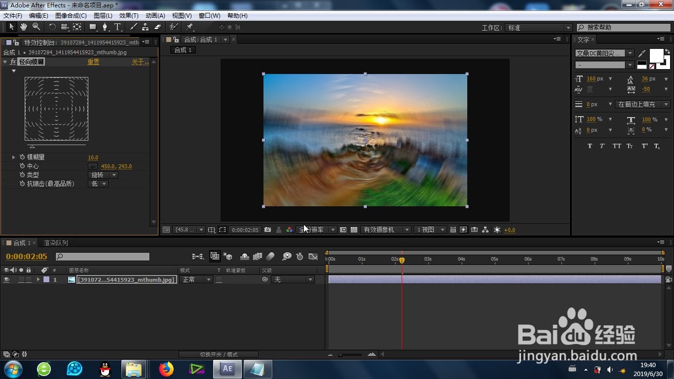The height and width of the screenshot is (379, 674).
Task: Open the layer blend mode dropdown
Action: (x=196, y=280)
